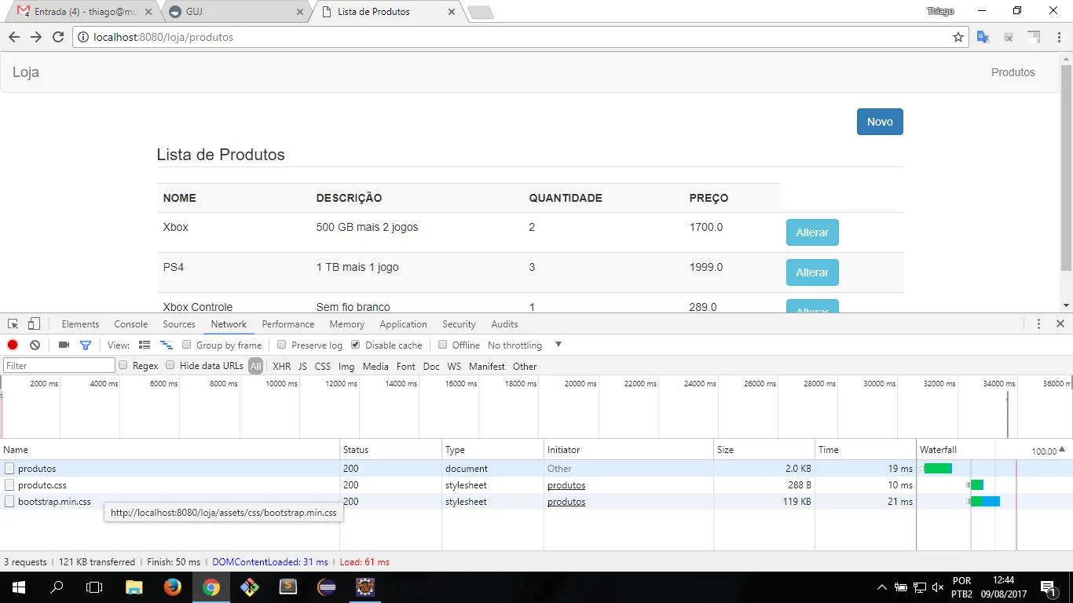Image resolution: width=1073 pixels, height=603 pixels.
Task: Filter requests by XHR type
Action: point(281,367)
